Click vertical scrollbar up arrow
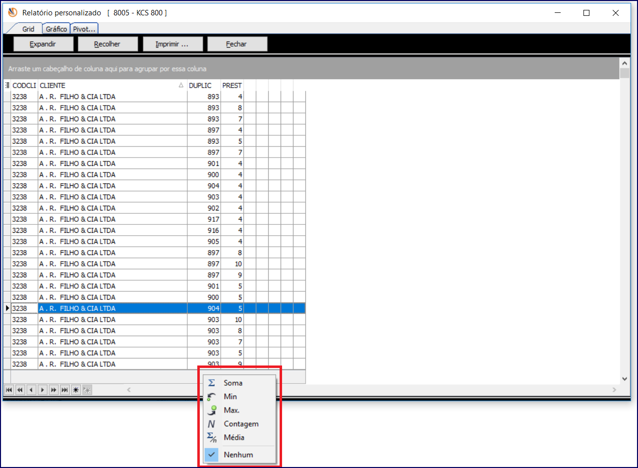This screenshot has height=468, width=638. tap(625, 63)
